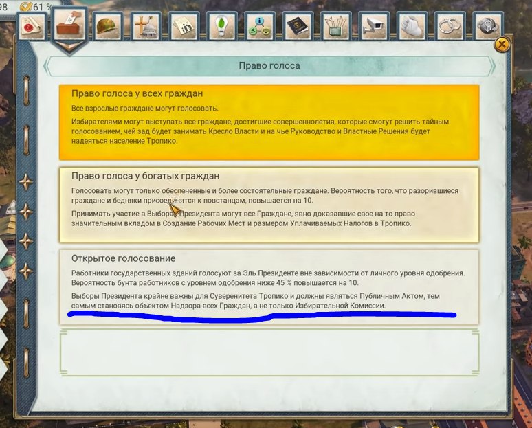Open the military helmet armed forces tab
The width and height of the screenshot is (532, 428).
tap(107, 27)
